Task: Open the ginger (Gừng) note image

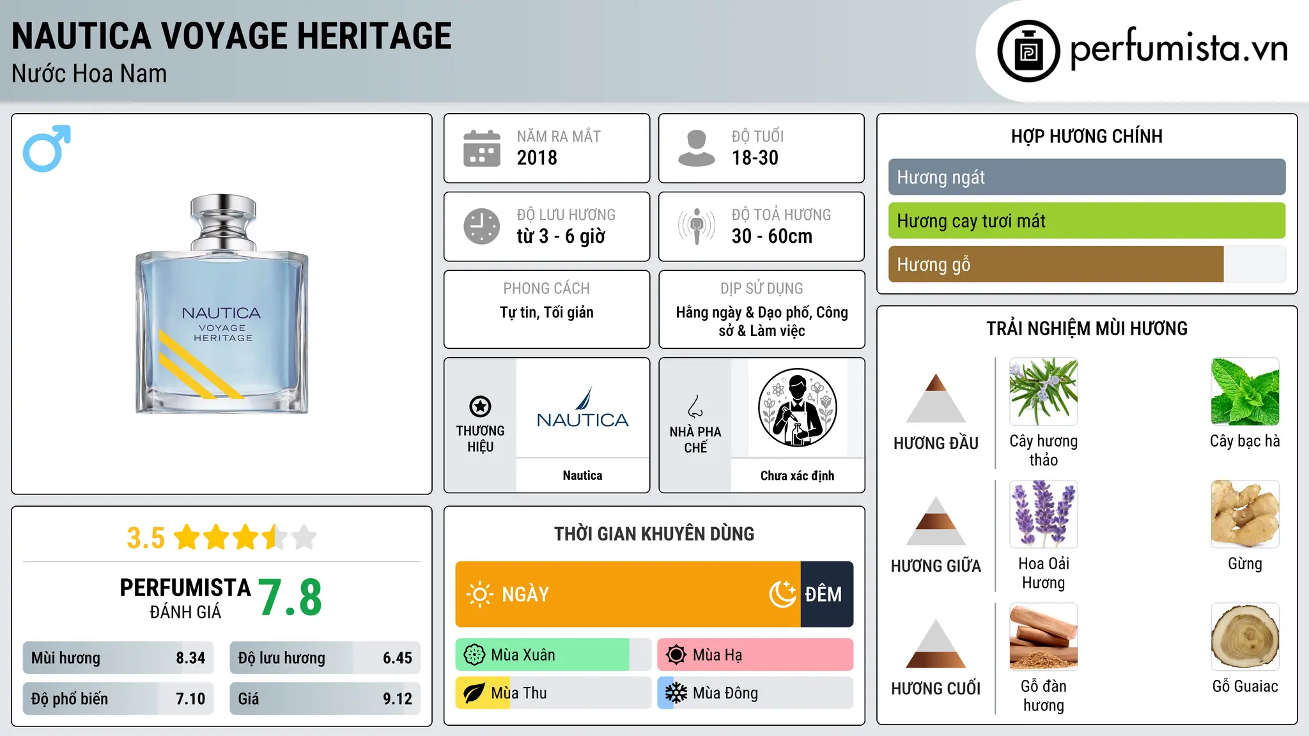Action: click(x=1245, y=514)
